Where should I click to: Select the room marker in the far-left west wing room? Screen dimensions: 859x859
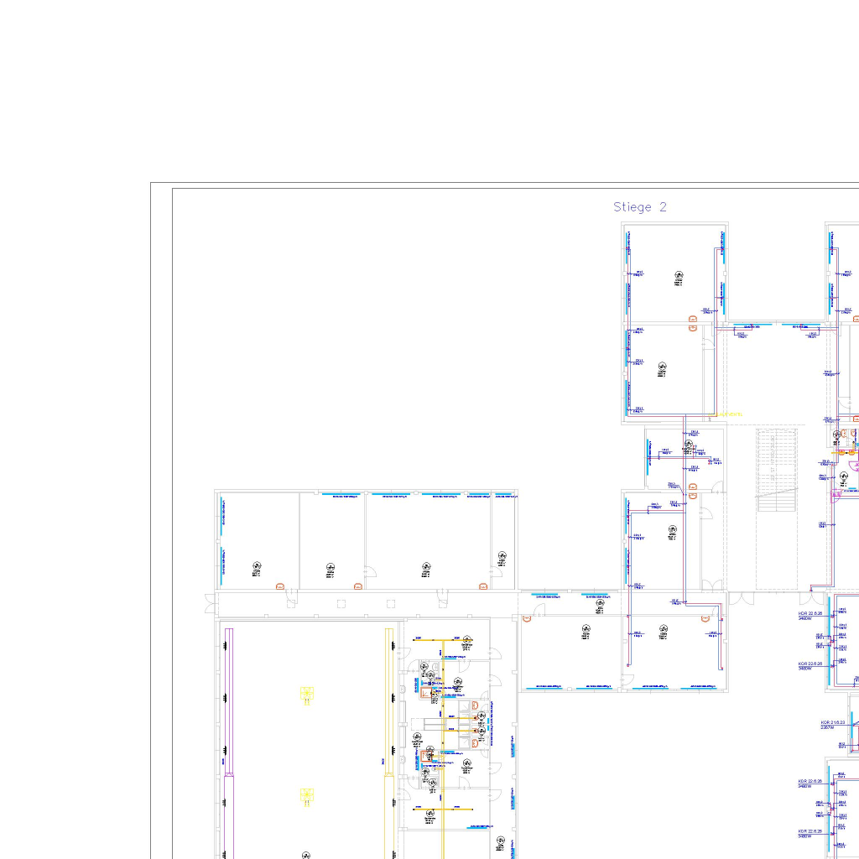click(x=257, y=568)
